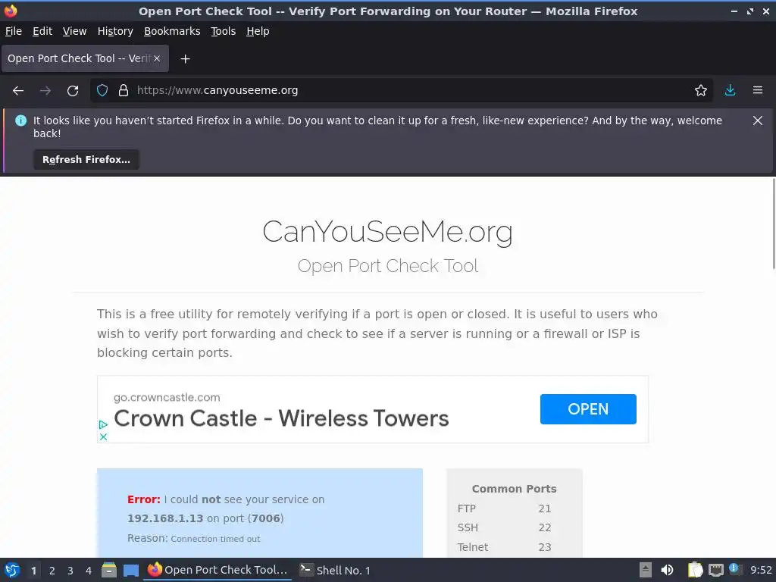Click the Common Ports heading
Viewport: 776px width, 582px height.
pos(515,489)
